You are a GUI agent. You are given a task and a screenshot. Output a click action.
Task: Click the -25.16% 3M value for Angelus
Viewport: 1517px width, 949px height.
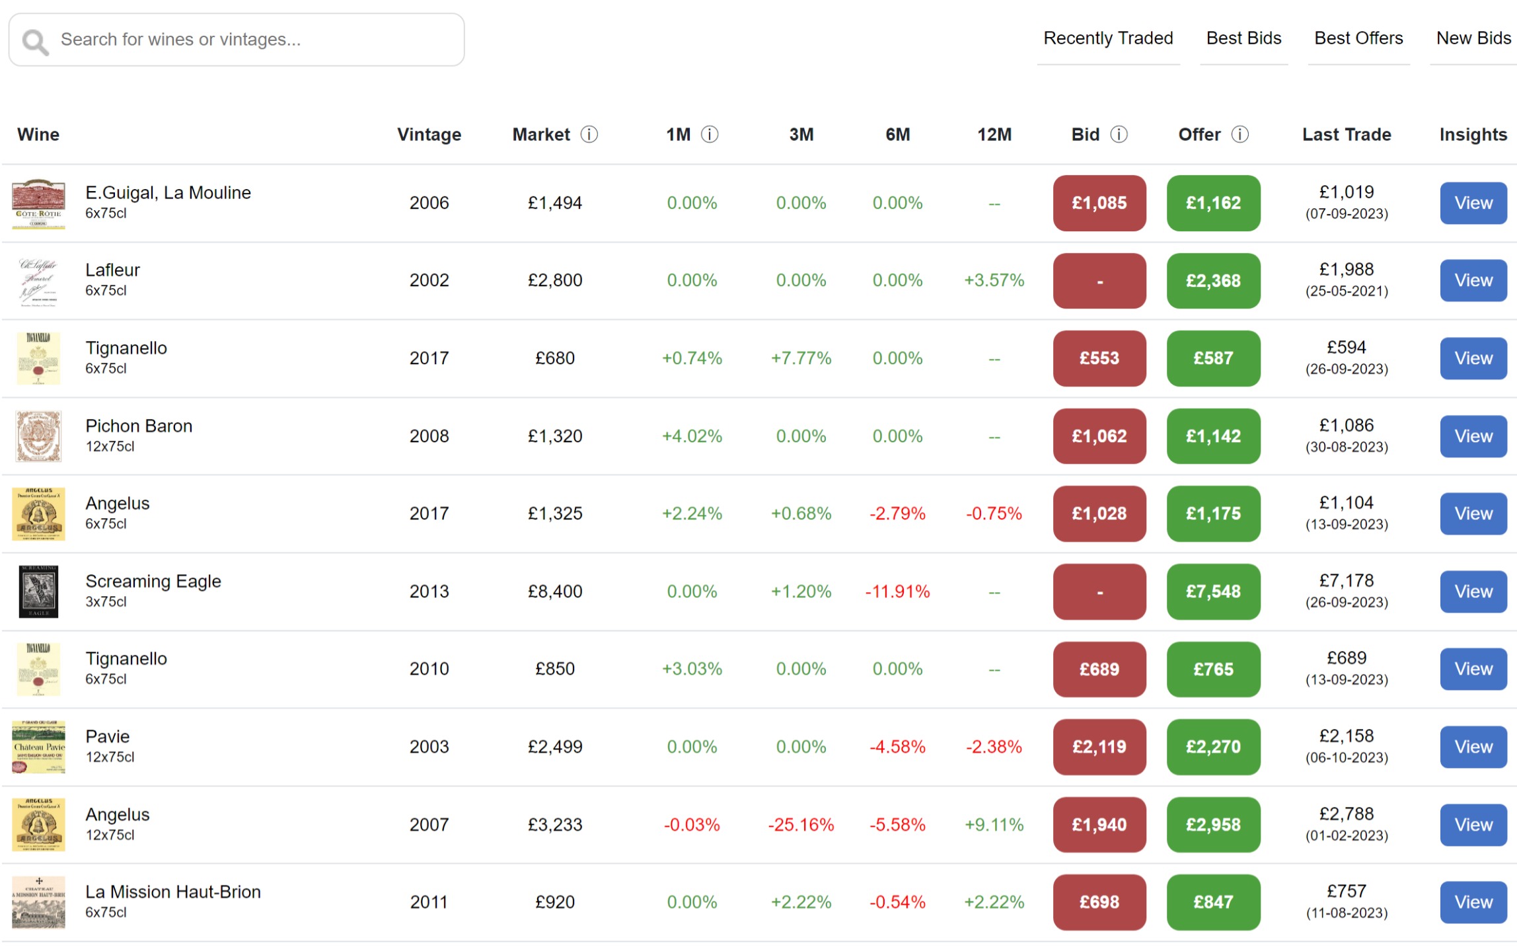(801, 825)
